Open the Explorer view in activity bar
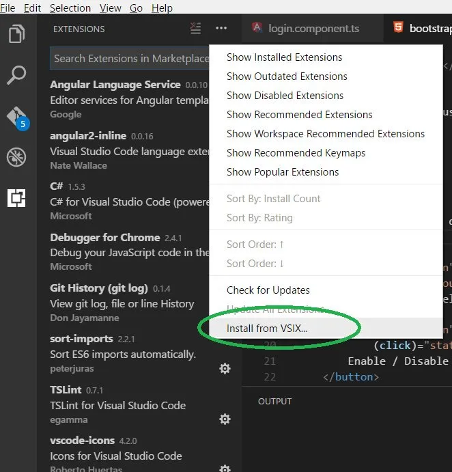Viewport: 452px width, 472px height. tap(16, 33)
